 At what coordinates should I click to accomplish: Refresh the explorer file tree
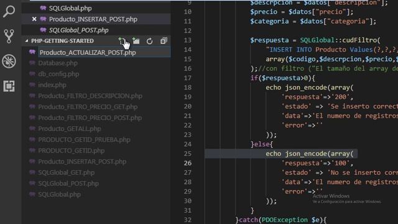[x=149, y=41]
